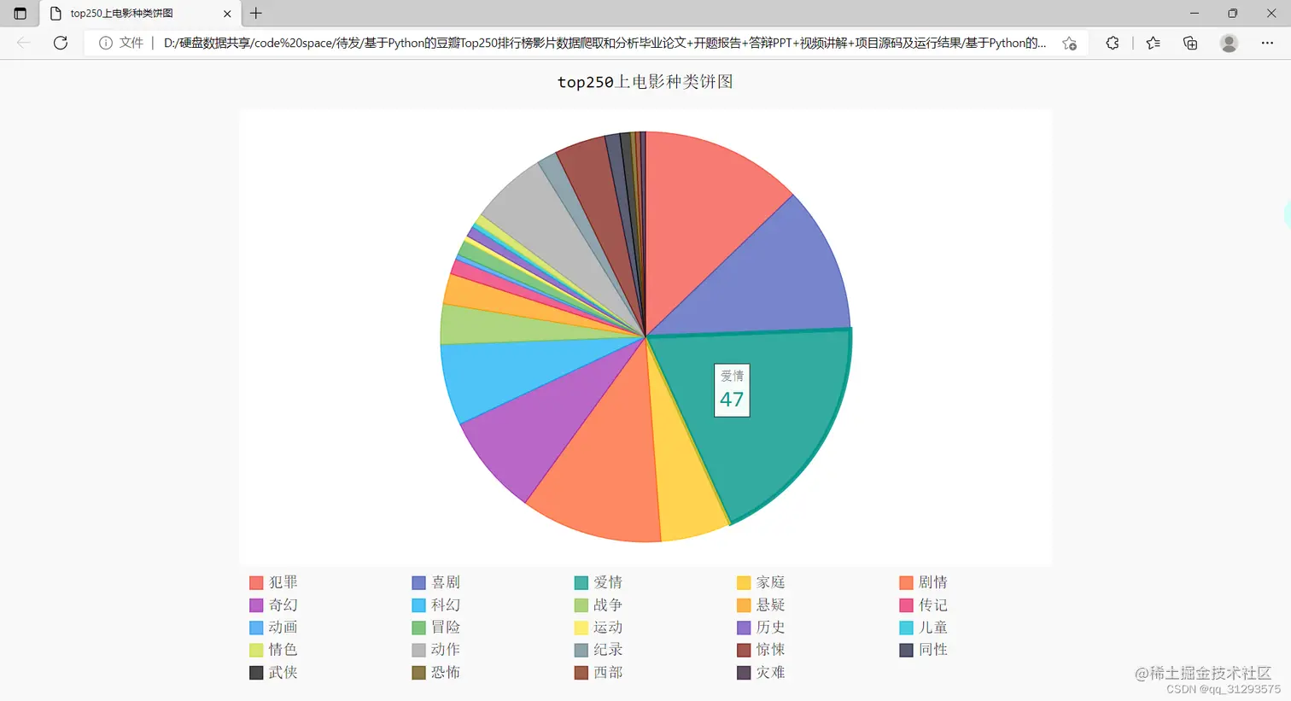
Task: Click the file info icon in address bar
Action: [x=106, y=43]
